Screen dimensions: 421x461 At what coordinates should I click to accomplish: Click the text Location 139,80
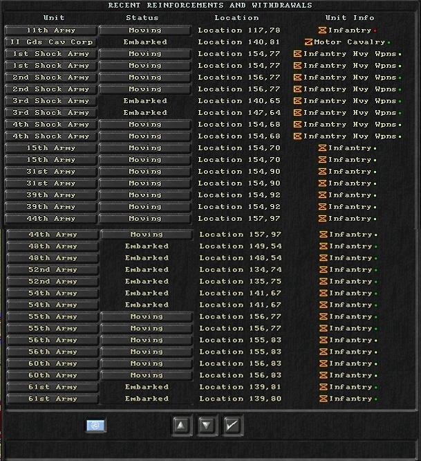241,399
